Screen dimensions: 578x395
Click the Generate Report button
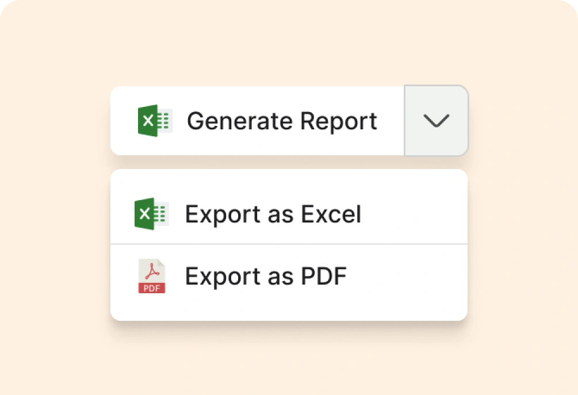pyautogui.click(x=258, y=121)
